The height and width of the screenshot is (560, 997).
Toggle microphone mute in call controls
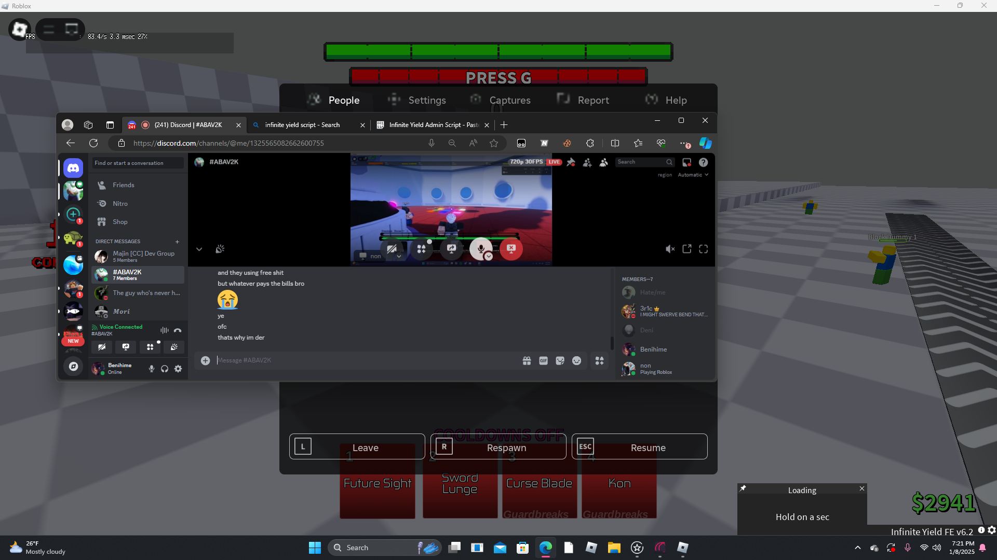[x=480, y=248]
